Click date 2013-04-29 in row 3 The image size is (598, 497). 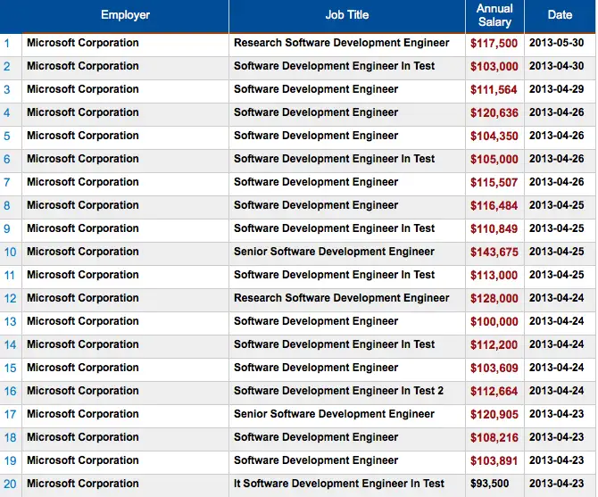(556, 89)
